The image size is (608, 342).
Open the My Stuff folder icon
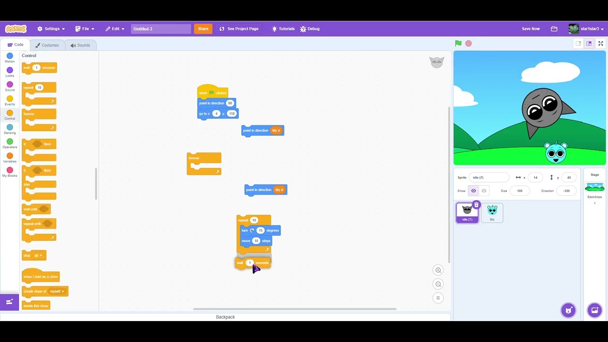click(x=554, y=28)
